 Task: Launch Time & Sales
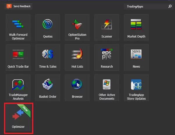48,57
